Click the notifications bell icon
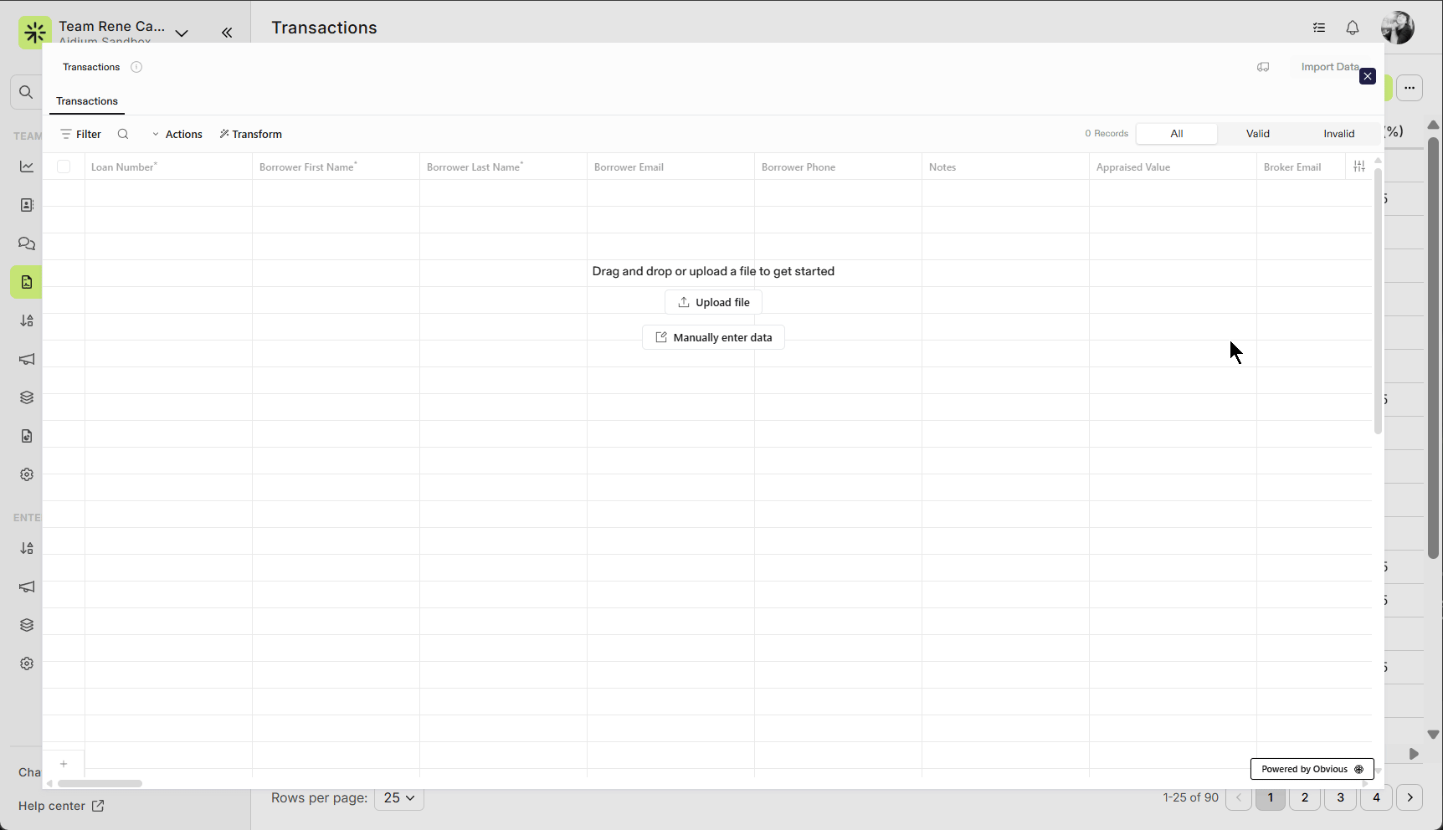1443x830 pixels. point(1353,28)
